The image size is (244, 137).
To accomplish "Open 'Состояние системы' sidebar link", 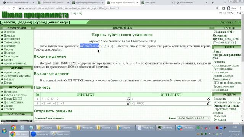I will pyautogui.click(x=17, y=76).
